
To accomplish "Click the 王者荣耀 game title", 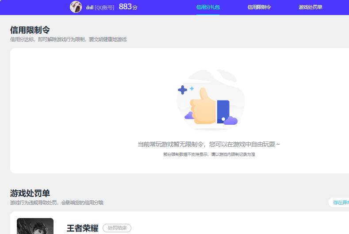I will click(x=82, y=228).
